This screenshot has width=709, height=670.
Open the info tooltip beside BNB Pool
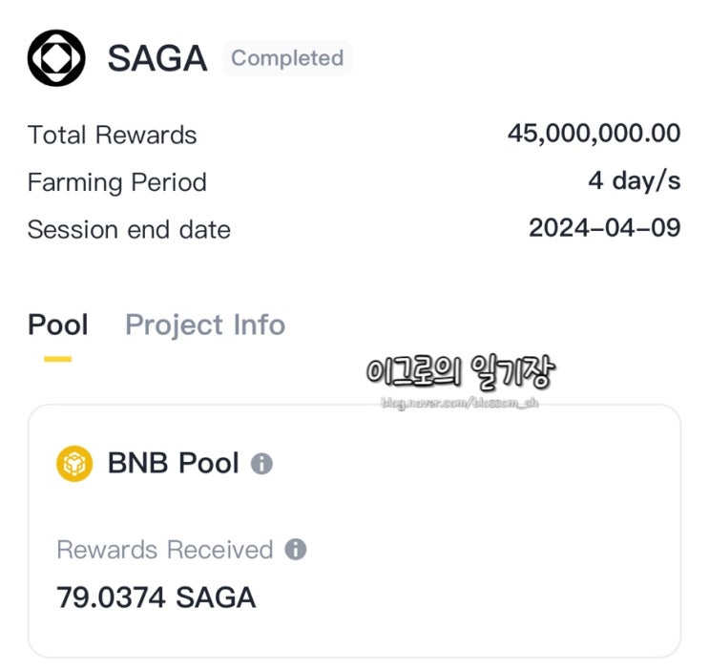[261, 464]
